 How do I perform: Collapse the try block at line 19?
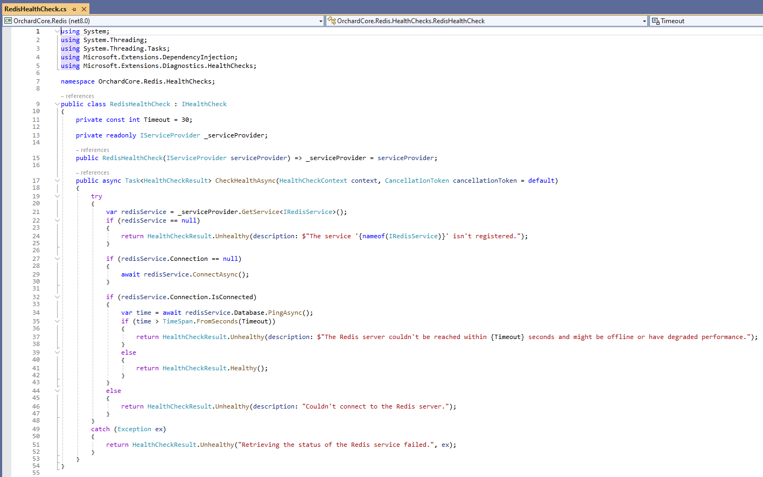pyautogui.click(x=57, y=196)
